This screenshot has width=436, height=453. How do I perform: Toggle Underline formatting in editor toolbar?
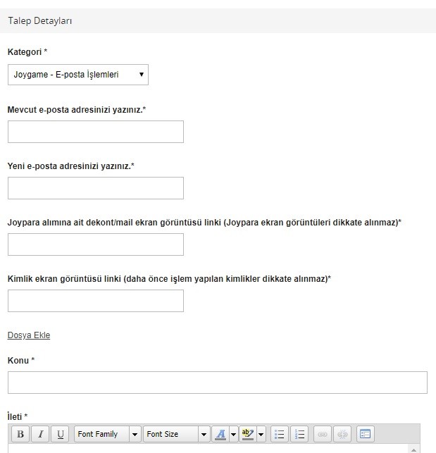(60, 434)
